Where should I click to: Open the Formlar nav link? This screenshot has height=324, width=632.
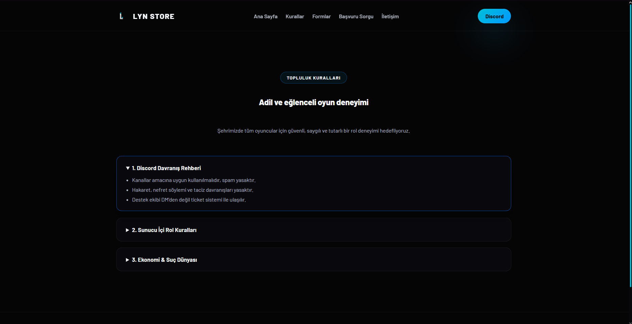click(321, 17)
